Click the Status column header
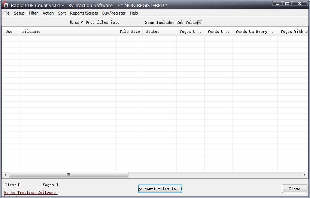The image size is (310, 198). [159, 31]
